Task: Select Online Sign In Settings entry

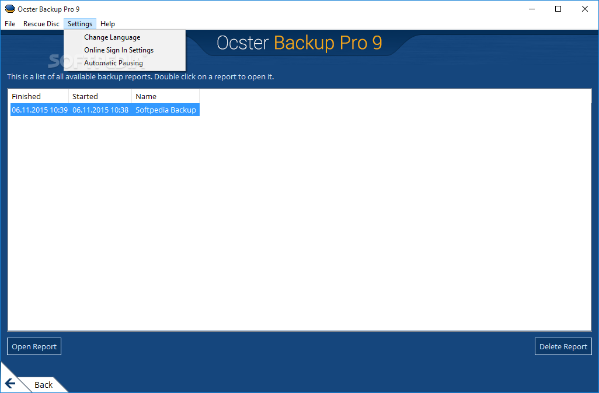Action: click(124, 50)
